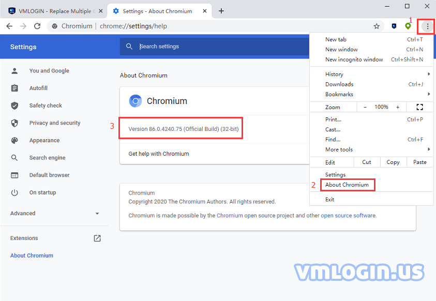The image size is (436, 301).
Task: Click the external link icon beside Extensions
Action: pos(97,238)
